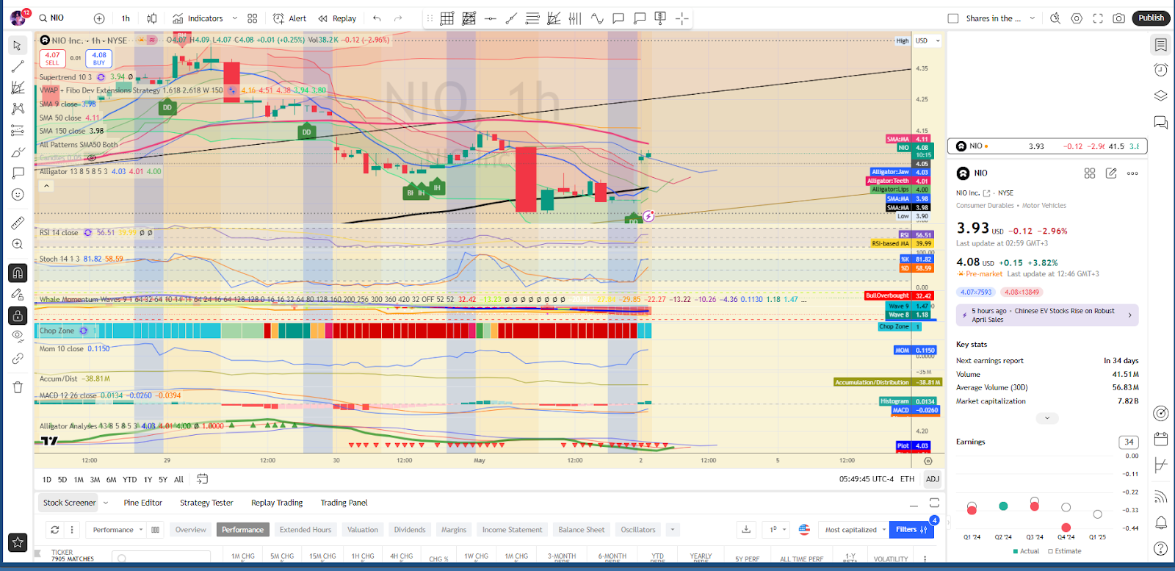This screenshot has height=571, width=1175.
Task: Open the US flag market selector
Action: coord(804,530)
